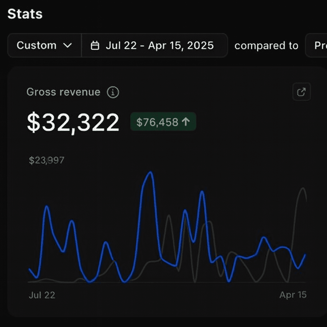
Task: Click the gray comparison line's tallest peak at the right
Action: [x=302, y=188]
